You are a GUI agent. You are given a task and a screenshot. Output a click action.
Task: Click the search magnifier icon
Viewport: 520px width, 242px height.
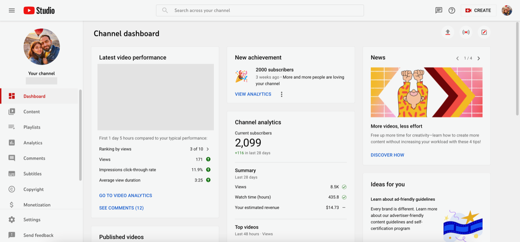(x=165, y=11)
